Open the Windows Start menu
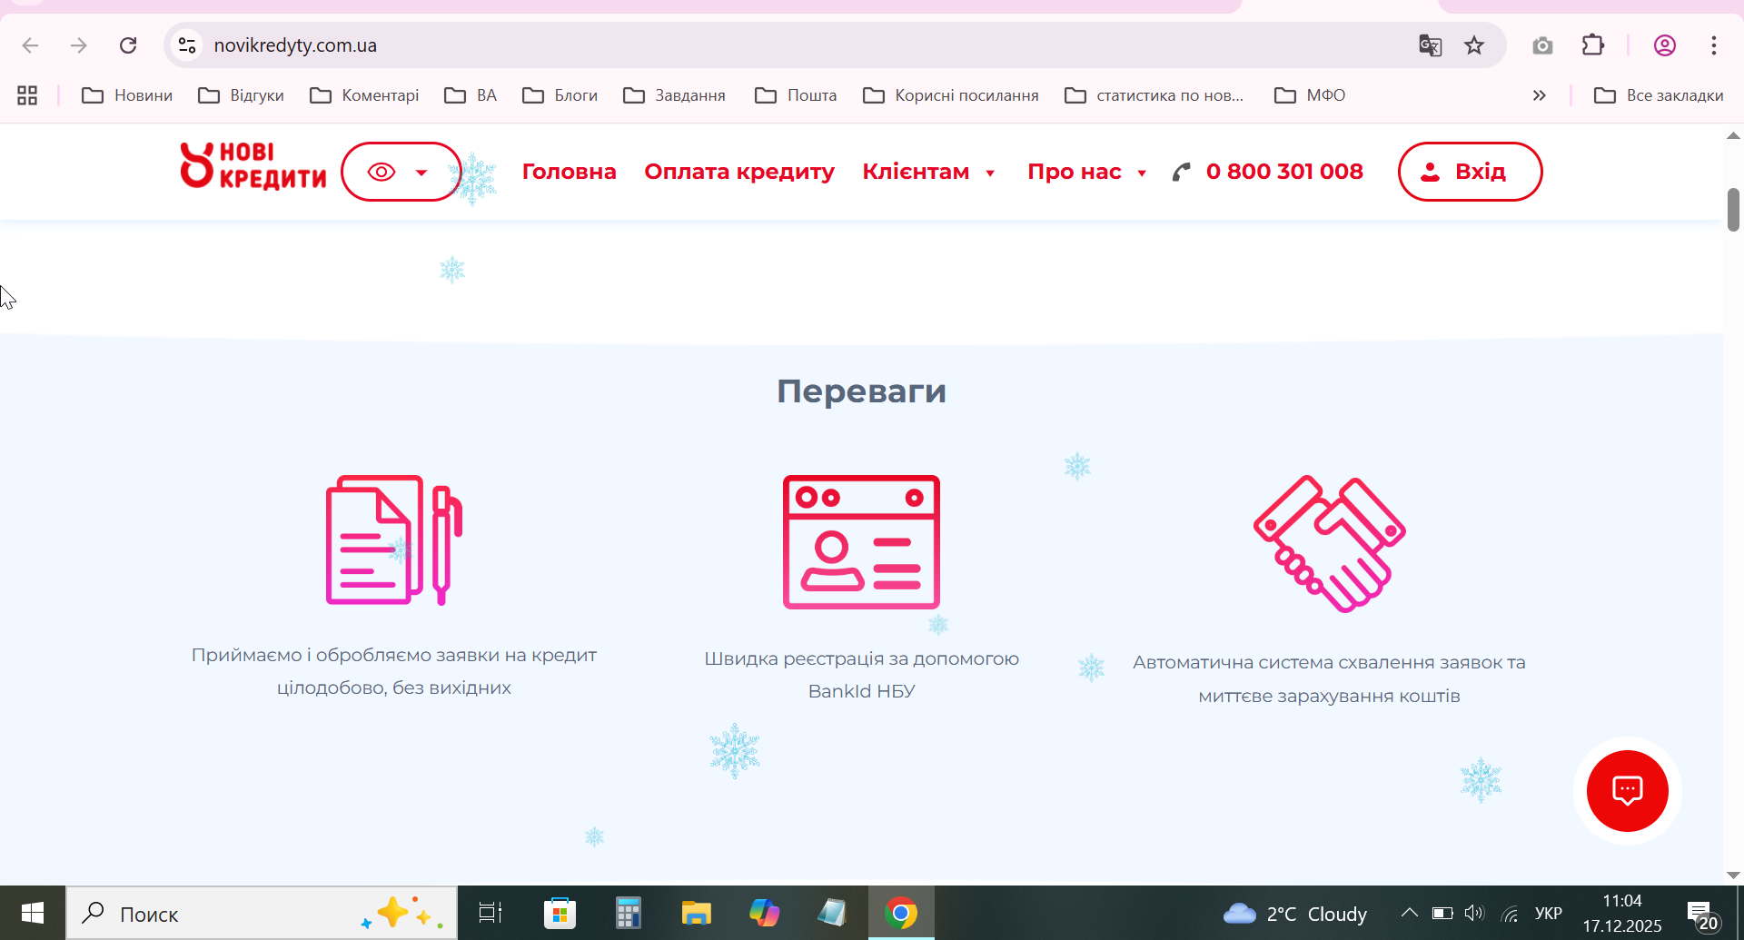This screenshot has height=940, width=1744. point(33,913)
